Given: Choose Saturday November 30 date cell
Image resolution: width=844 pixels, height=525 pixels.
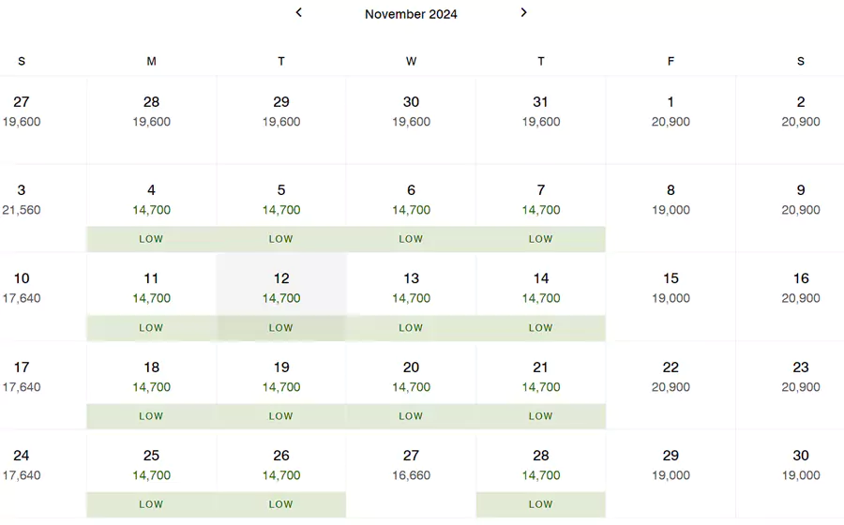Looking at the screenshot, I should click(x=800, y=465).
